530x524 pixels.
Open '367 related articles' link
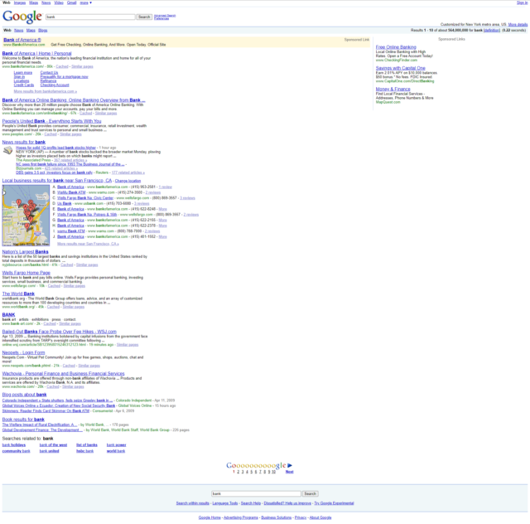coord(70,160)
